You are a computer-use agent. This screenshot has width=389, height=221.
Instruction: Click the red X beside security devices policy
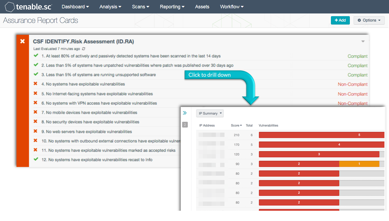pos(35,122)
